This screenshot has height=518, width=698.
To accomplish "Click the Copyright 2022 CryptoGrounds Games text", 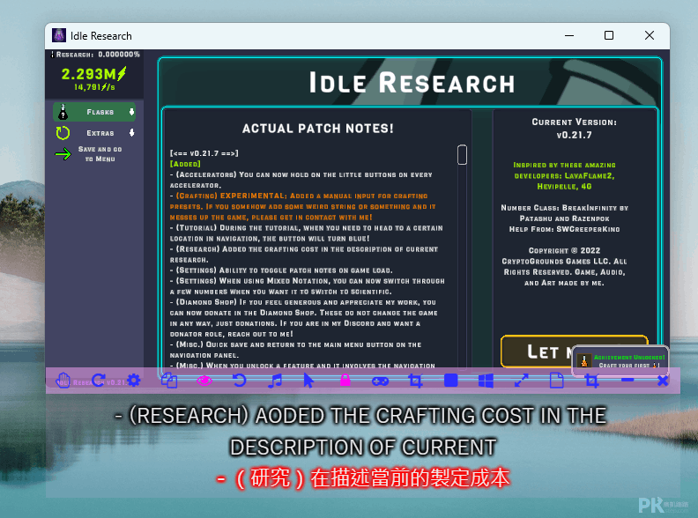I will 564,267.
